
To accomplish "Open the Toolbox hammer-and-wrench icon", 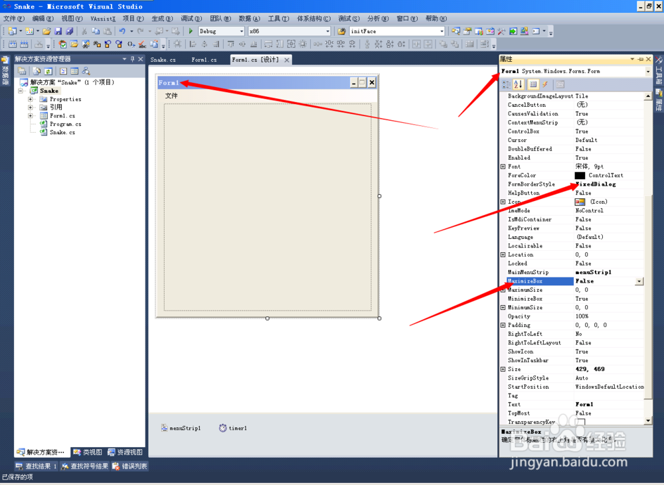I will click(501, 31).
